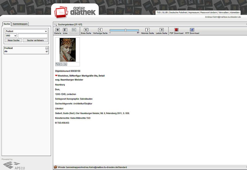Go to Vorherige Seite
This screenshot has height=170, width=247.
(x=100, y=31)
